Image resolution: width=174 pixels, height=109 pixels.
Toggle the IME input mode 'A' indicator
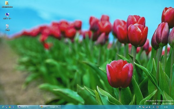tap(153, 107)
